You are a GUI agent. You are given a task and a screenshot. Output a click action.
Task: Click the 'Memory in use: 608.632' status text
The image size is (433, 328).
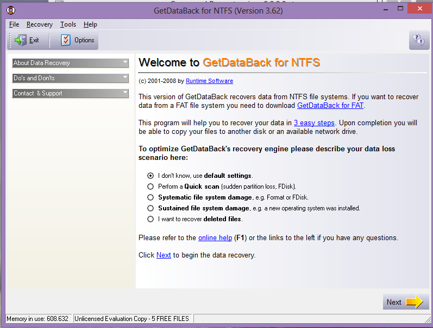point(38,319)
